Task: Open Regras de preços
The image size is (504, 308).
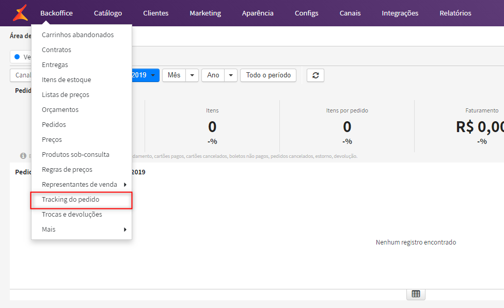Action: 81,170
